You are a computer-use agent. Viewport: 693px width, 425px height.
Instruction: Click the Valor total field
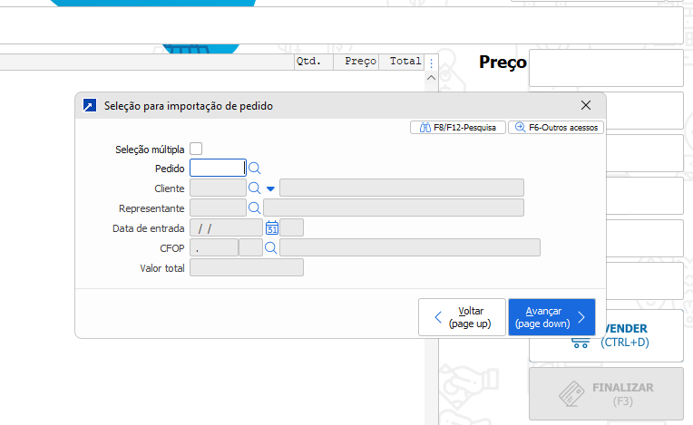[247, 267]
